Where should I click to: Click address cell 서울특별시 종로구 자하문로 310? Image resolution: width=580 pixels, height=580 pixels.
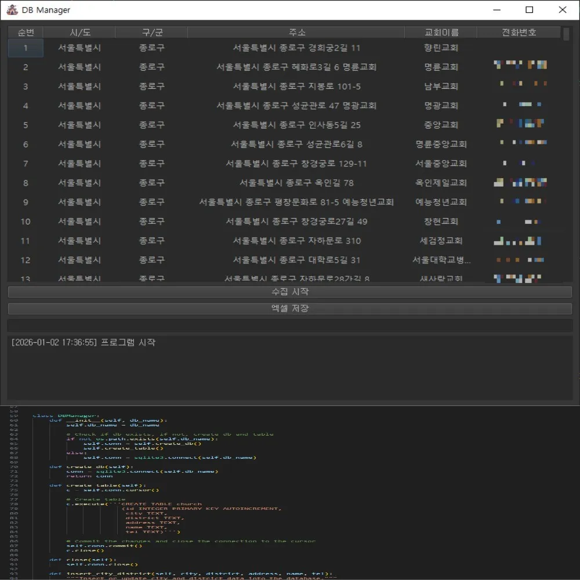296,241
